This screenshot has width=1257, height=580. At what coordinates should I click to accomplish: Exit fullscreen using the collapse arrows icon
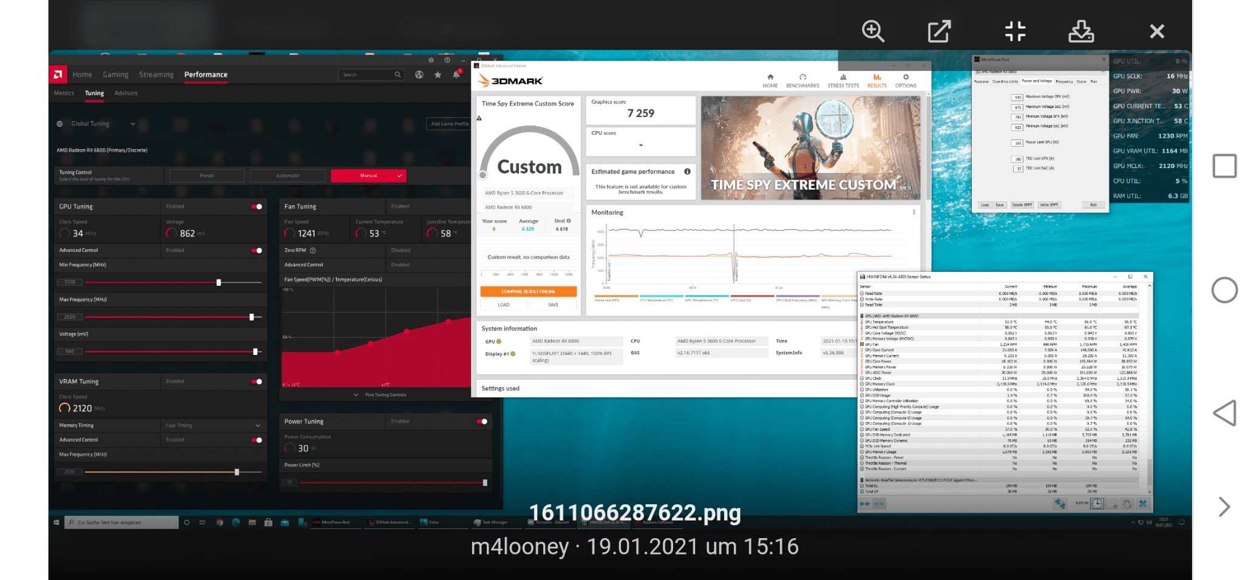tap(1015, 31)
